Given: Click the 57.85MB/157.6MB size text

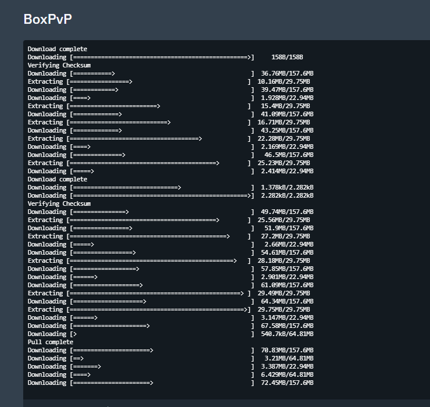Looking at the screenshot, I should point(287,269).
